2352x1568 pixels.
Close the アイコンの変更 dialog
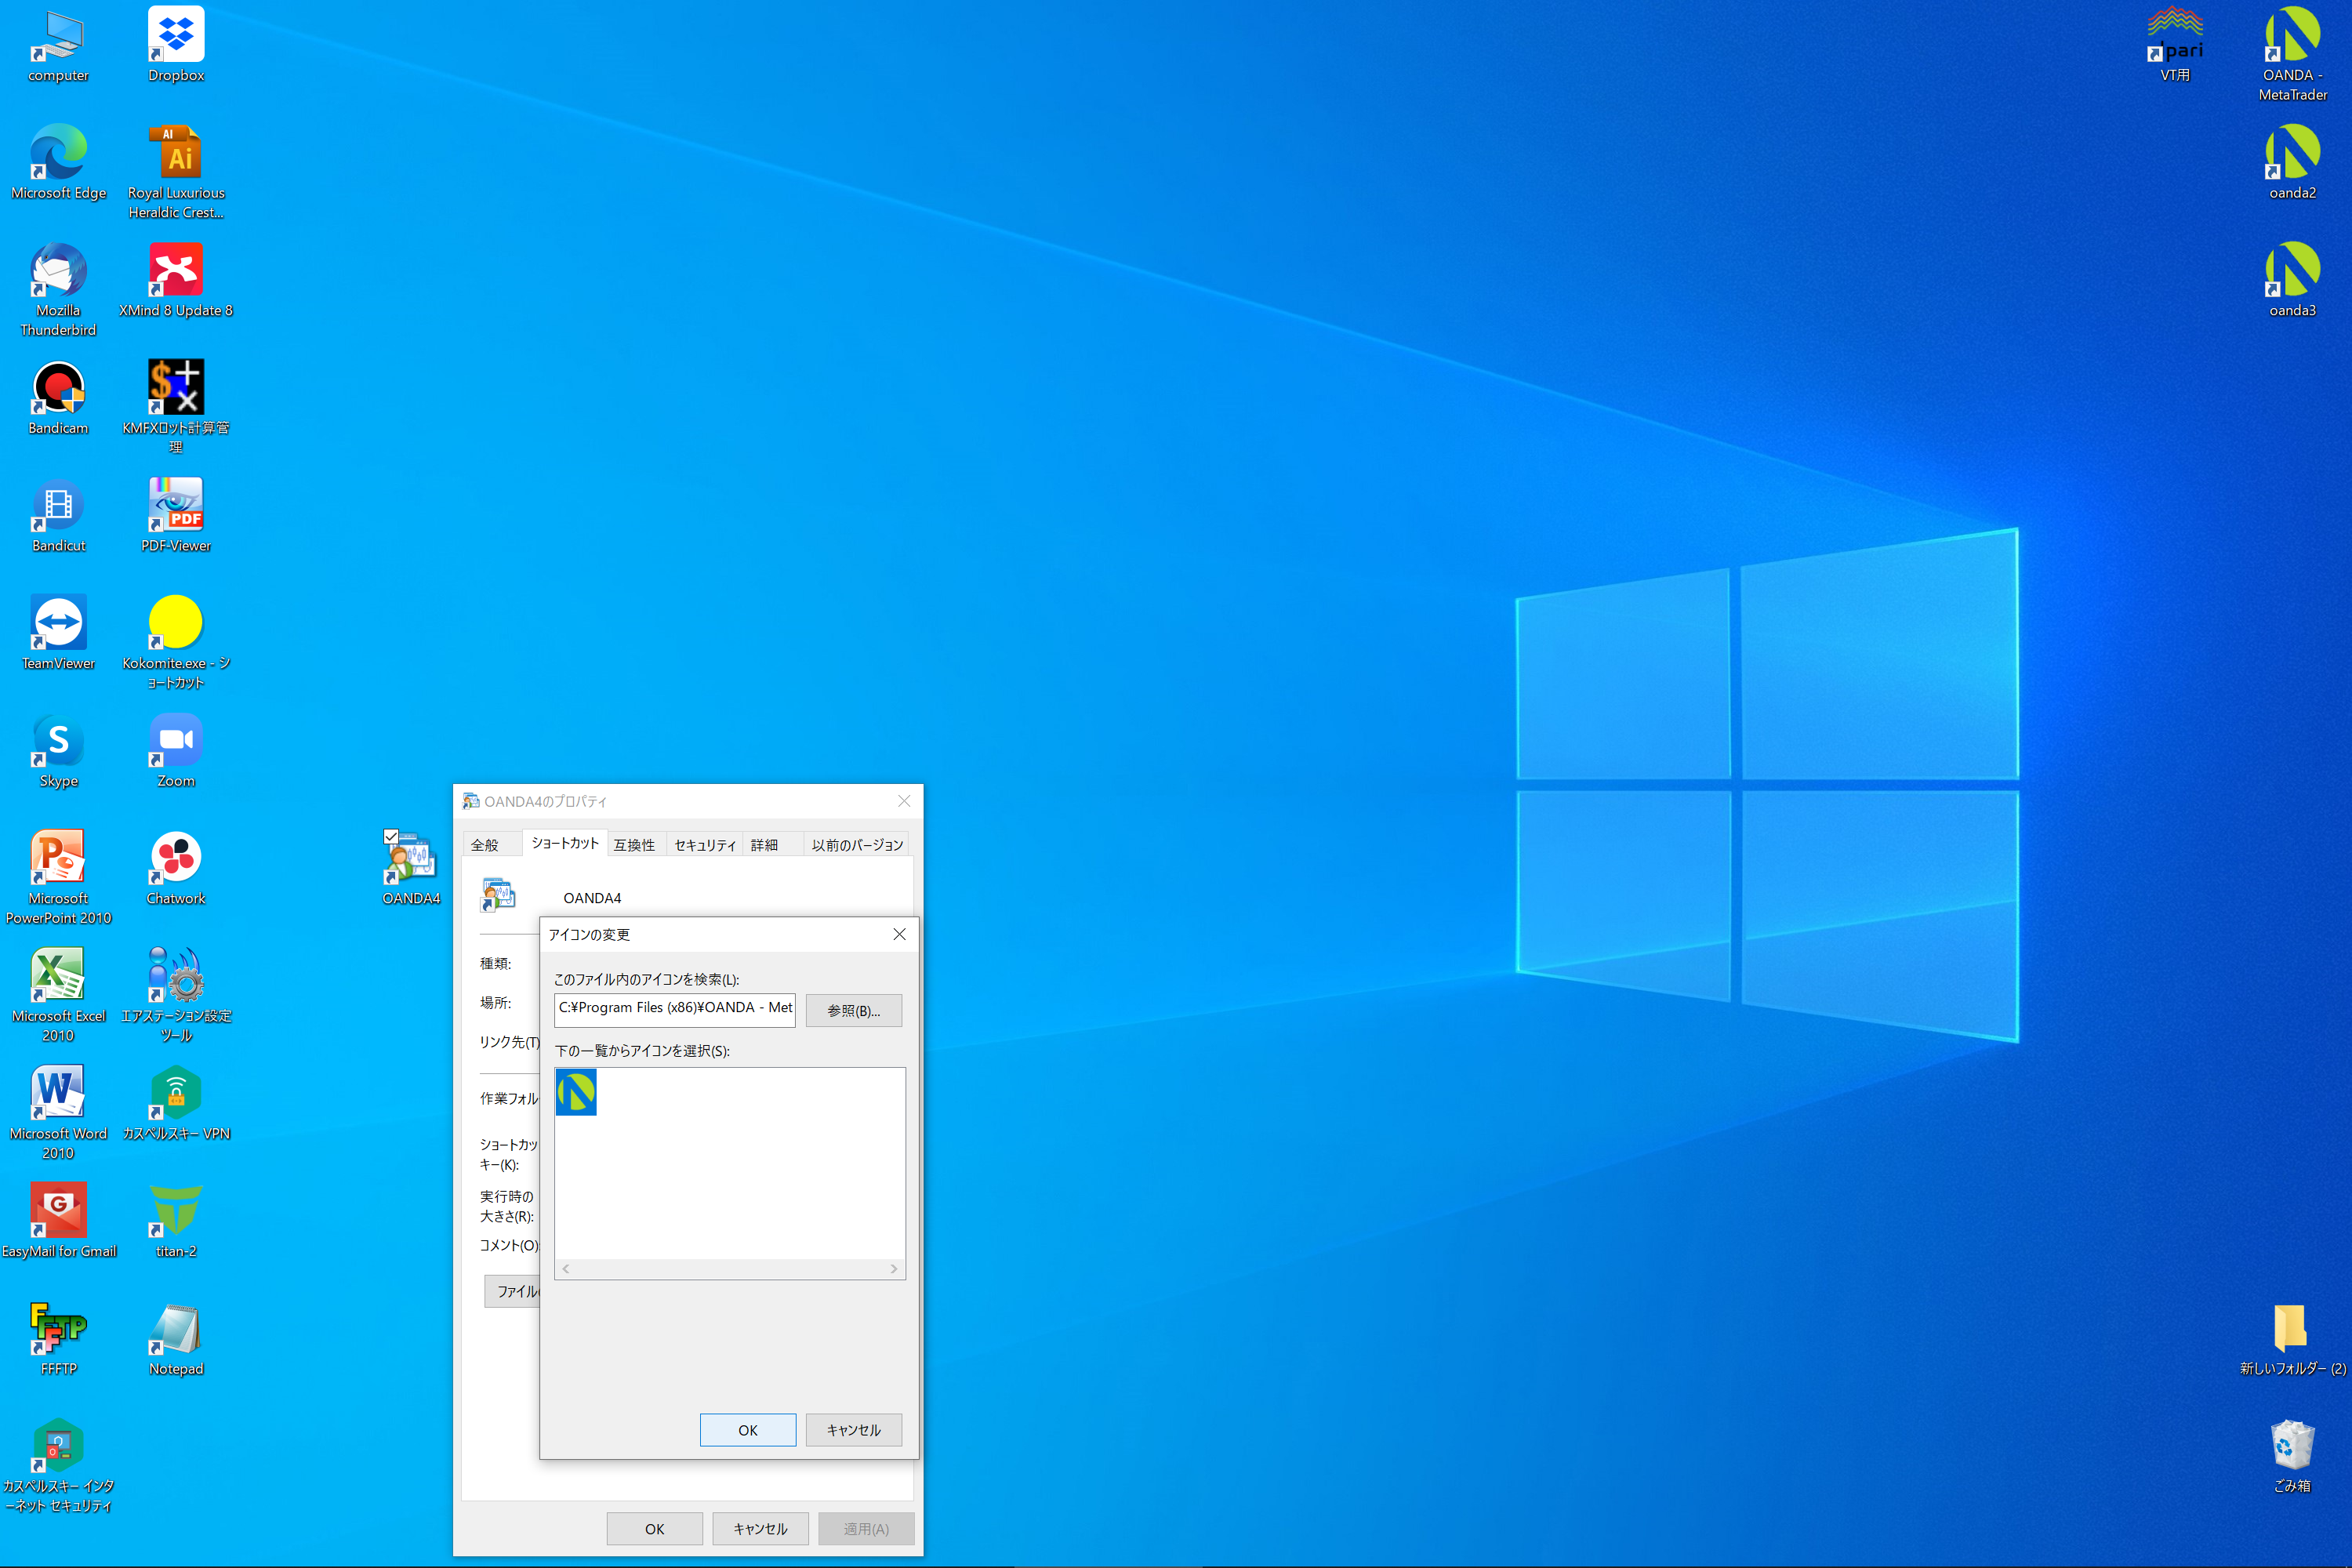point(899,934)
